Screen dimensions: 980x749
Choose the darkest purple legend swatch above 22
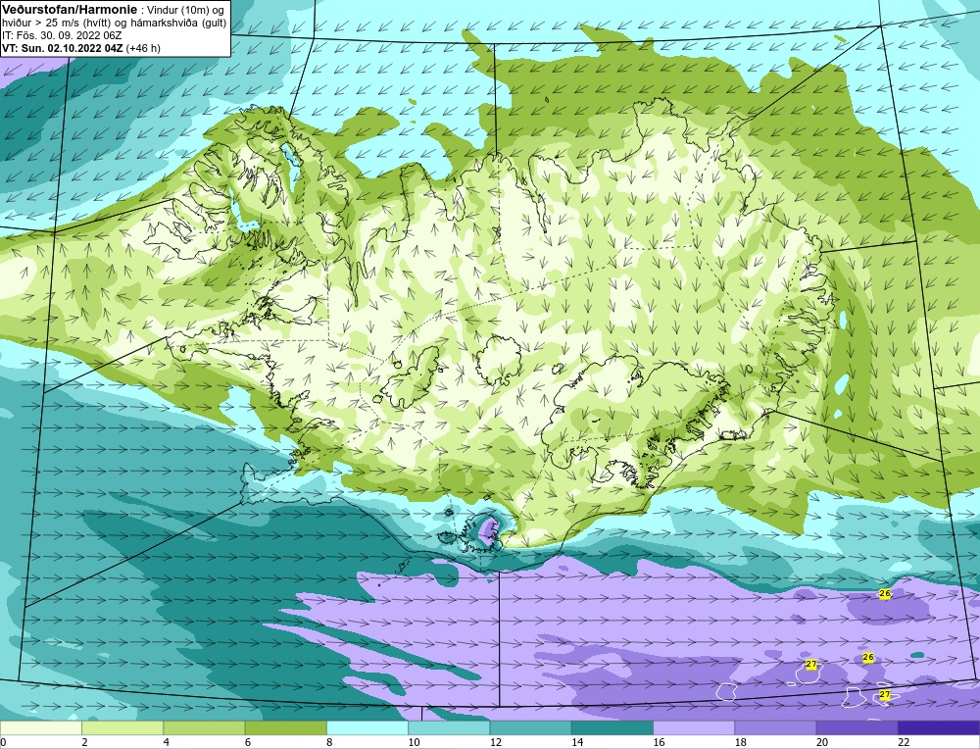(x=938, y=727)
